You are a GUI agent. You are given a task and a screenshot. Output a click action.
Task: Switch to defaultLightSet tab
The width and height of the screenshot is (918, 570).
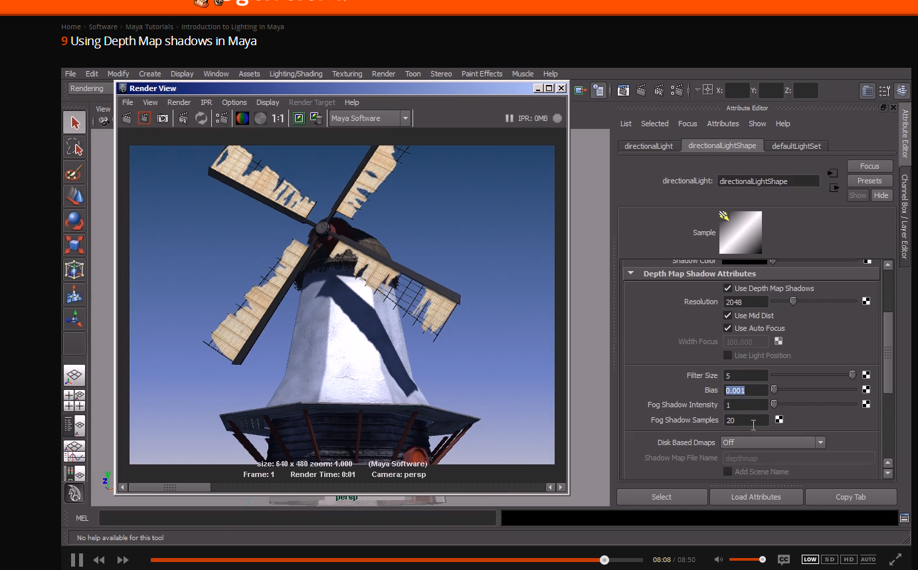tap(796, 146)
